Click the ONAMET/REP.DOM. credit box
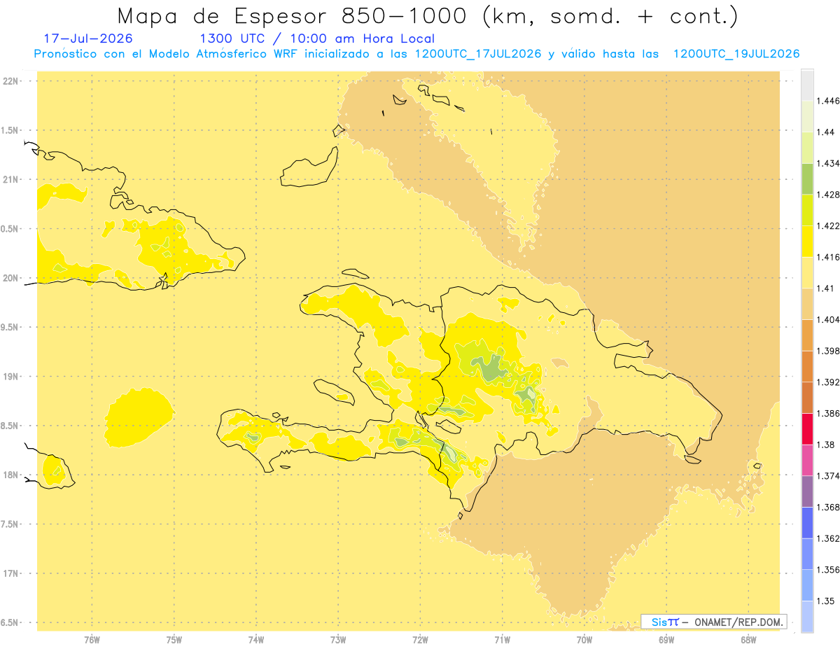 coord(714,621)
